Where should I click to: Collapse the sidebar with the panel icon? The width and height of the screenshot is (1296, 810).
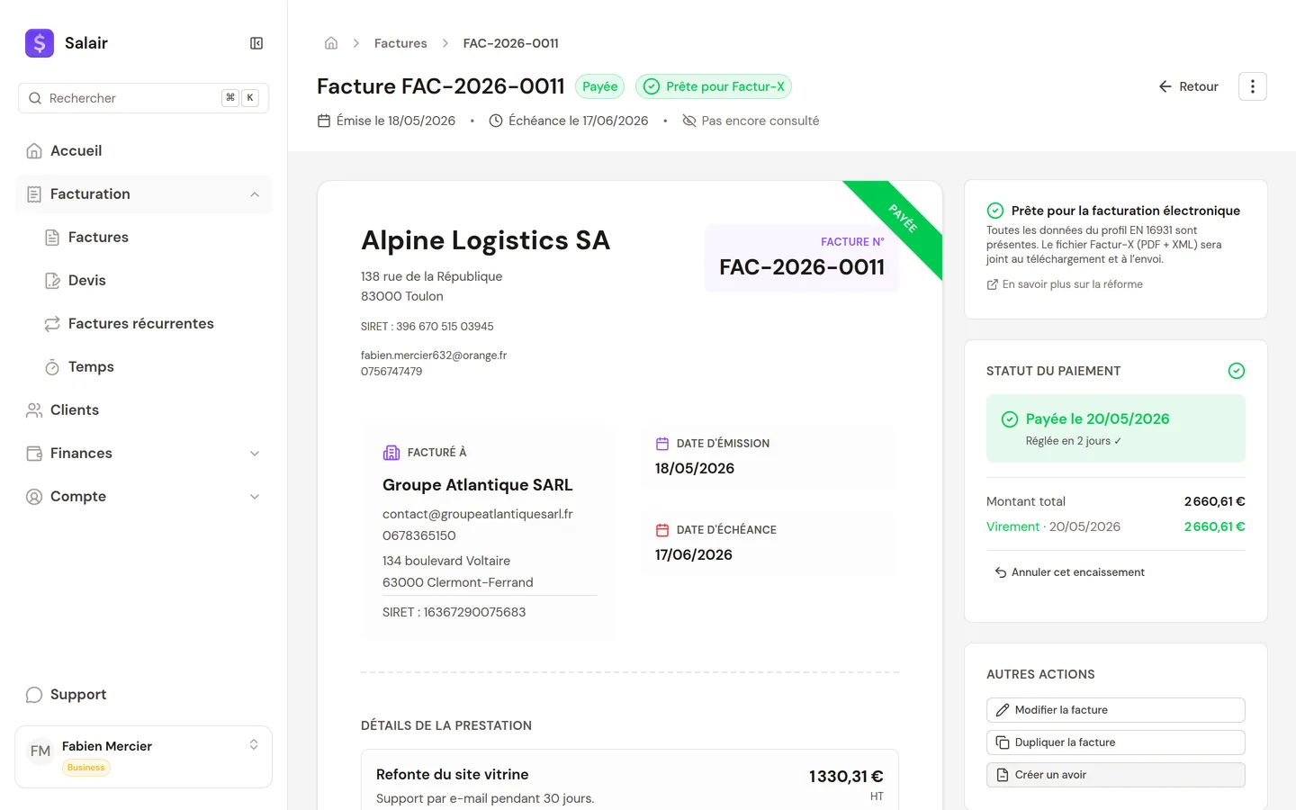[x=256, y=43]
